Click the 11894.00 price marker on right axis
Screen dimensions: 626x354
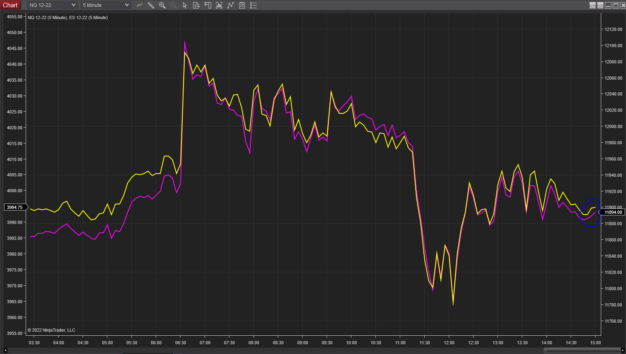coord(613,212)
